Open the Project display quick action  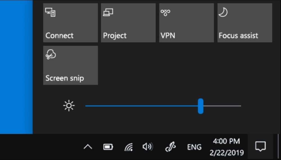tap(128, 23)
